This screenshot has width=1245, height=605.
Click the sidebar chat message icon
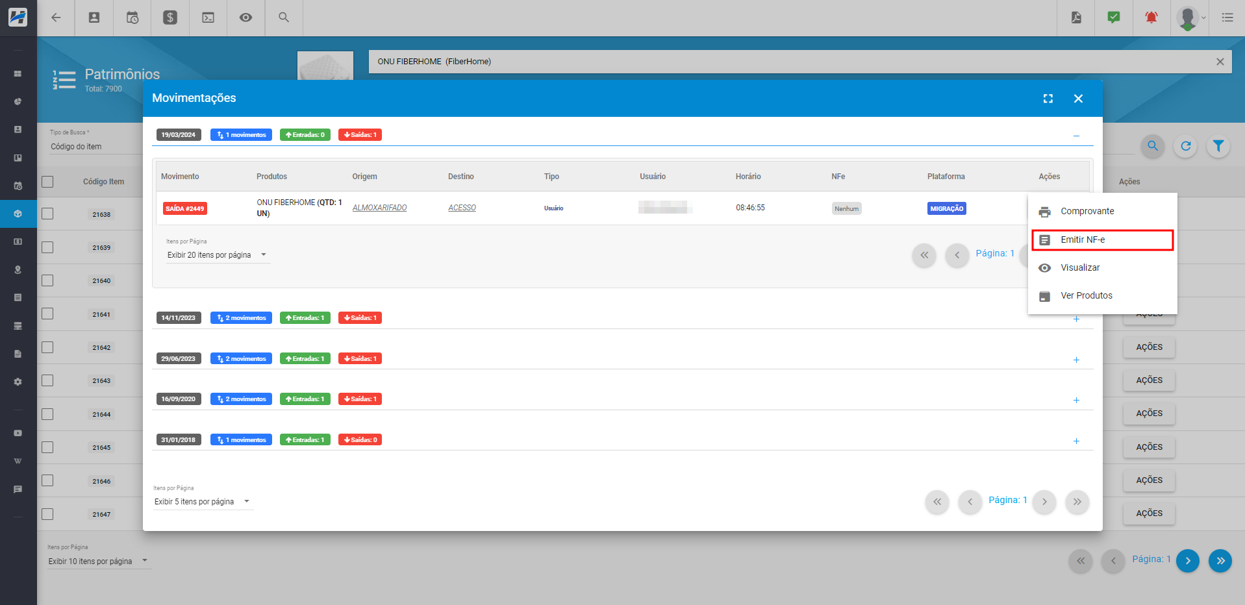click(18, 489)
